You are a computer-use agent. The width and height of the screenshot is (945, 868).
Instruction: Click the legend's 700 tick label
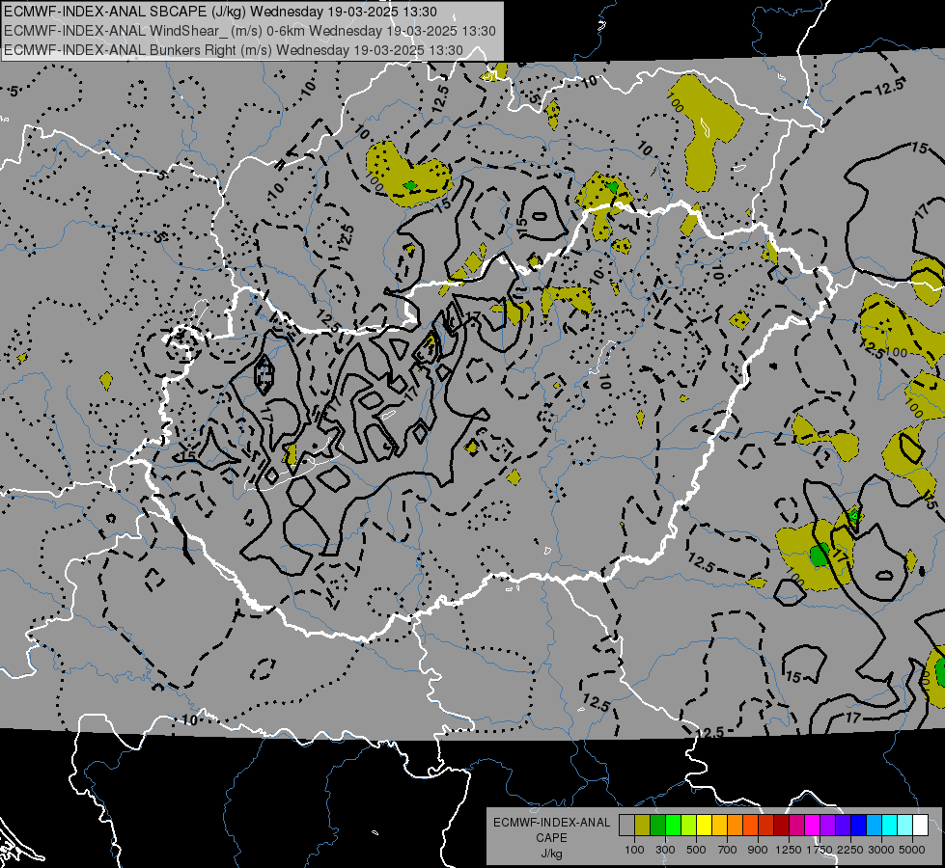pos(728,850)
